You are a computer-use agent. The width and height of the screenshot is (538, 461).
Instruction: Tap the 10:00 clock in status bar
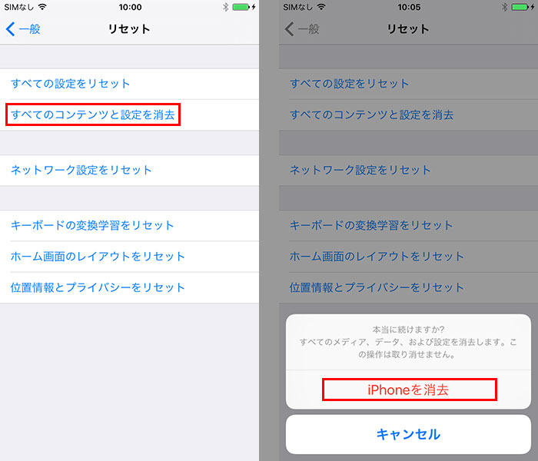pos(131,7)
